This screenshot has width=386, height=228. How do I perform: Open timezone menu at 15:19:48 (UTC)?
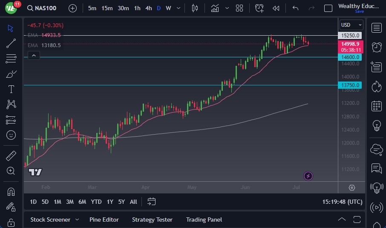pyautogui.click(x=342, y=202)
